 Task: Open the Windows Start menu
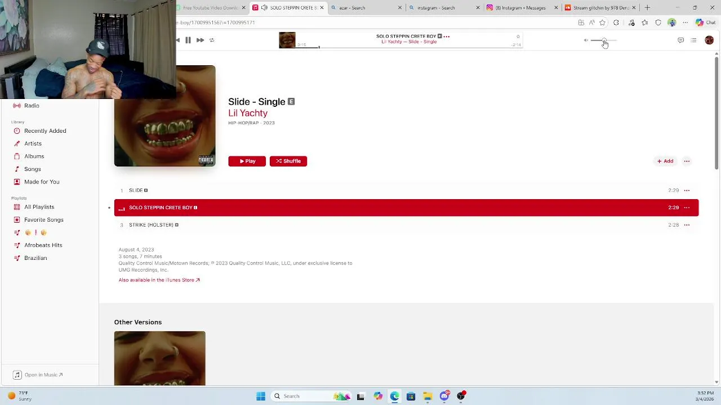pyautogui.click(x=260, y=396)
